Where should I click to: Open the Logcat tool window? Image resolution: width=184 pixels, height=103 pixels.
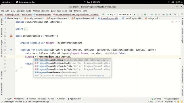click(42, 99)
